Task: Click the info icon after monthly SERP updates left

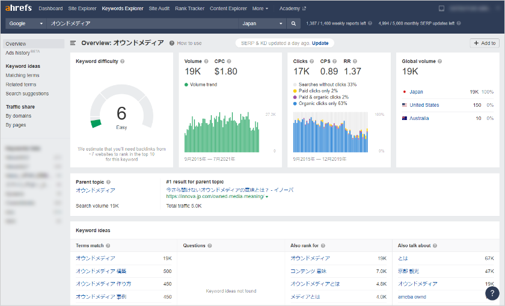Action: coord(459,23)
